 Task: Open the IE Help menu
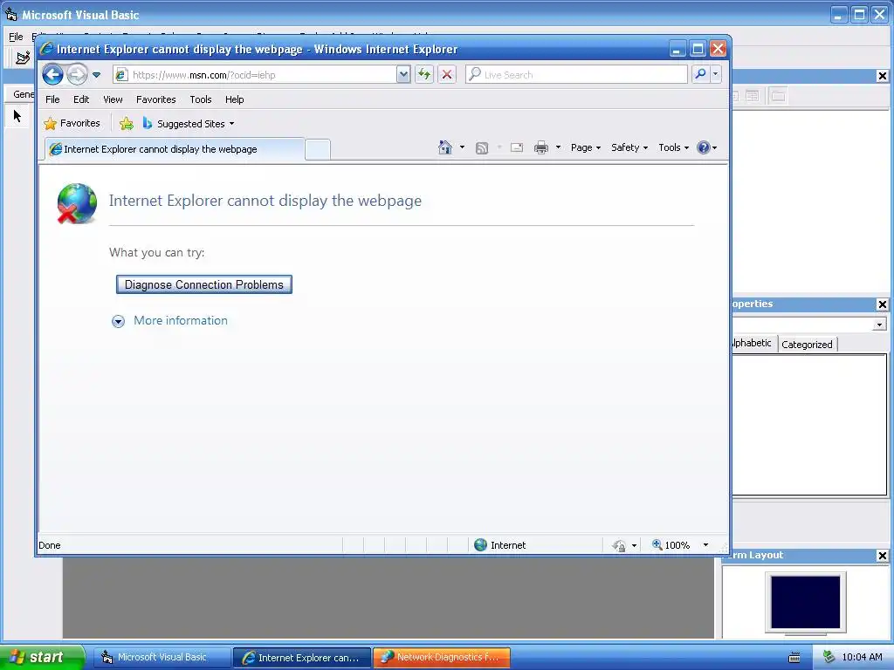coord(234,99)
